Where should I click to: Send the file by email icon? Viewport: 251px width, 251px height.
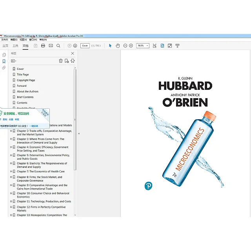coord(51,46)
